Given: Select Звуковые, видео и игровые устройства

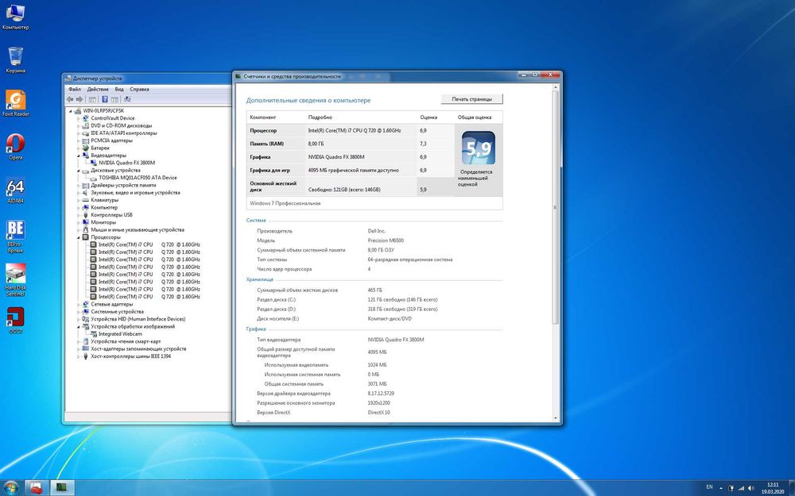Looking at the screenshot, I should point(135,192).
